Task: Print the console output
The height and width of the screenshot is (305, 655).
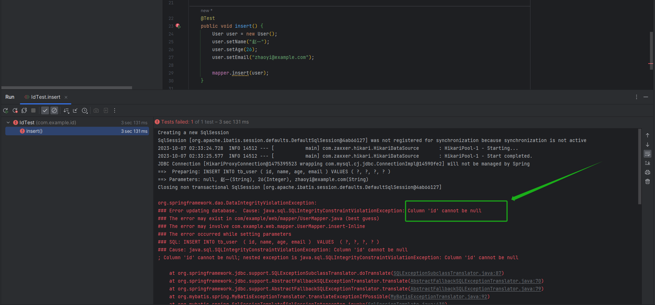Action: click(x=648, y=172)
